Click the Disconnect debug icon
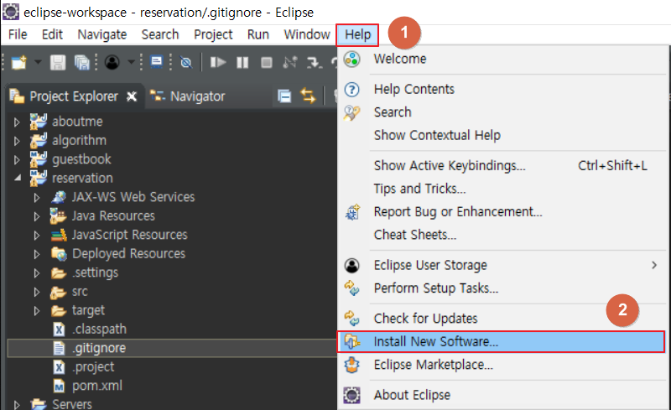The image size is (671, 410). (x=289, y=63)
